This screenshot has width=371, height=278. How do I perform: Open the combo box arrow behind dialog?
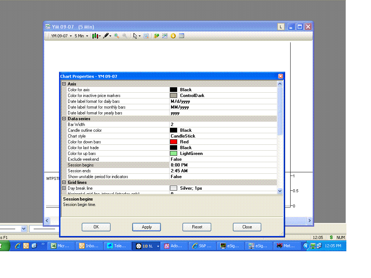[24, 229]
